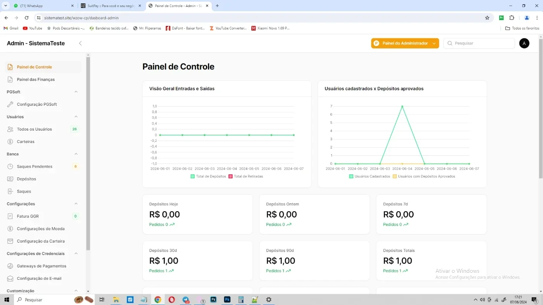Screen dimensions: 543x305
Task: Toggle Usuários Cadastrados legend series
Action: [x=370, y=176]
